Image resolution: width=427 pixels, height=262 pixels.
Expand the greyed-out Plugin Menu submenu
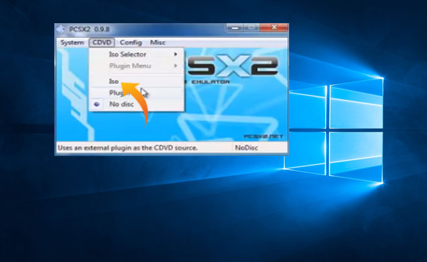click(x=137, y=66)
